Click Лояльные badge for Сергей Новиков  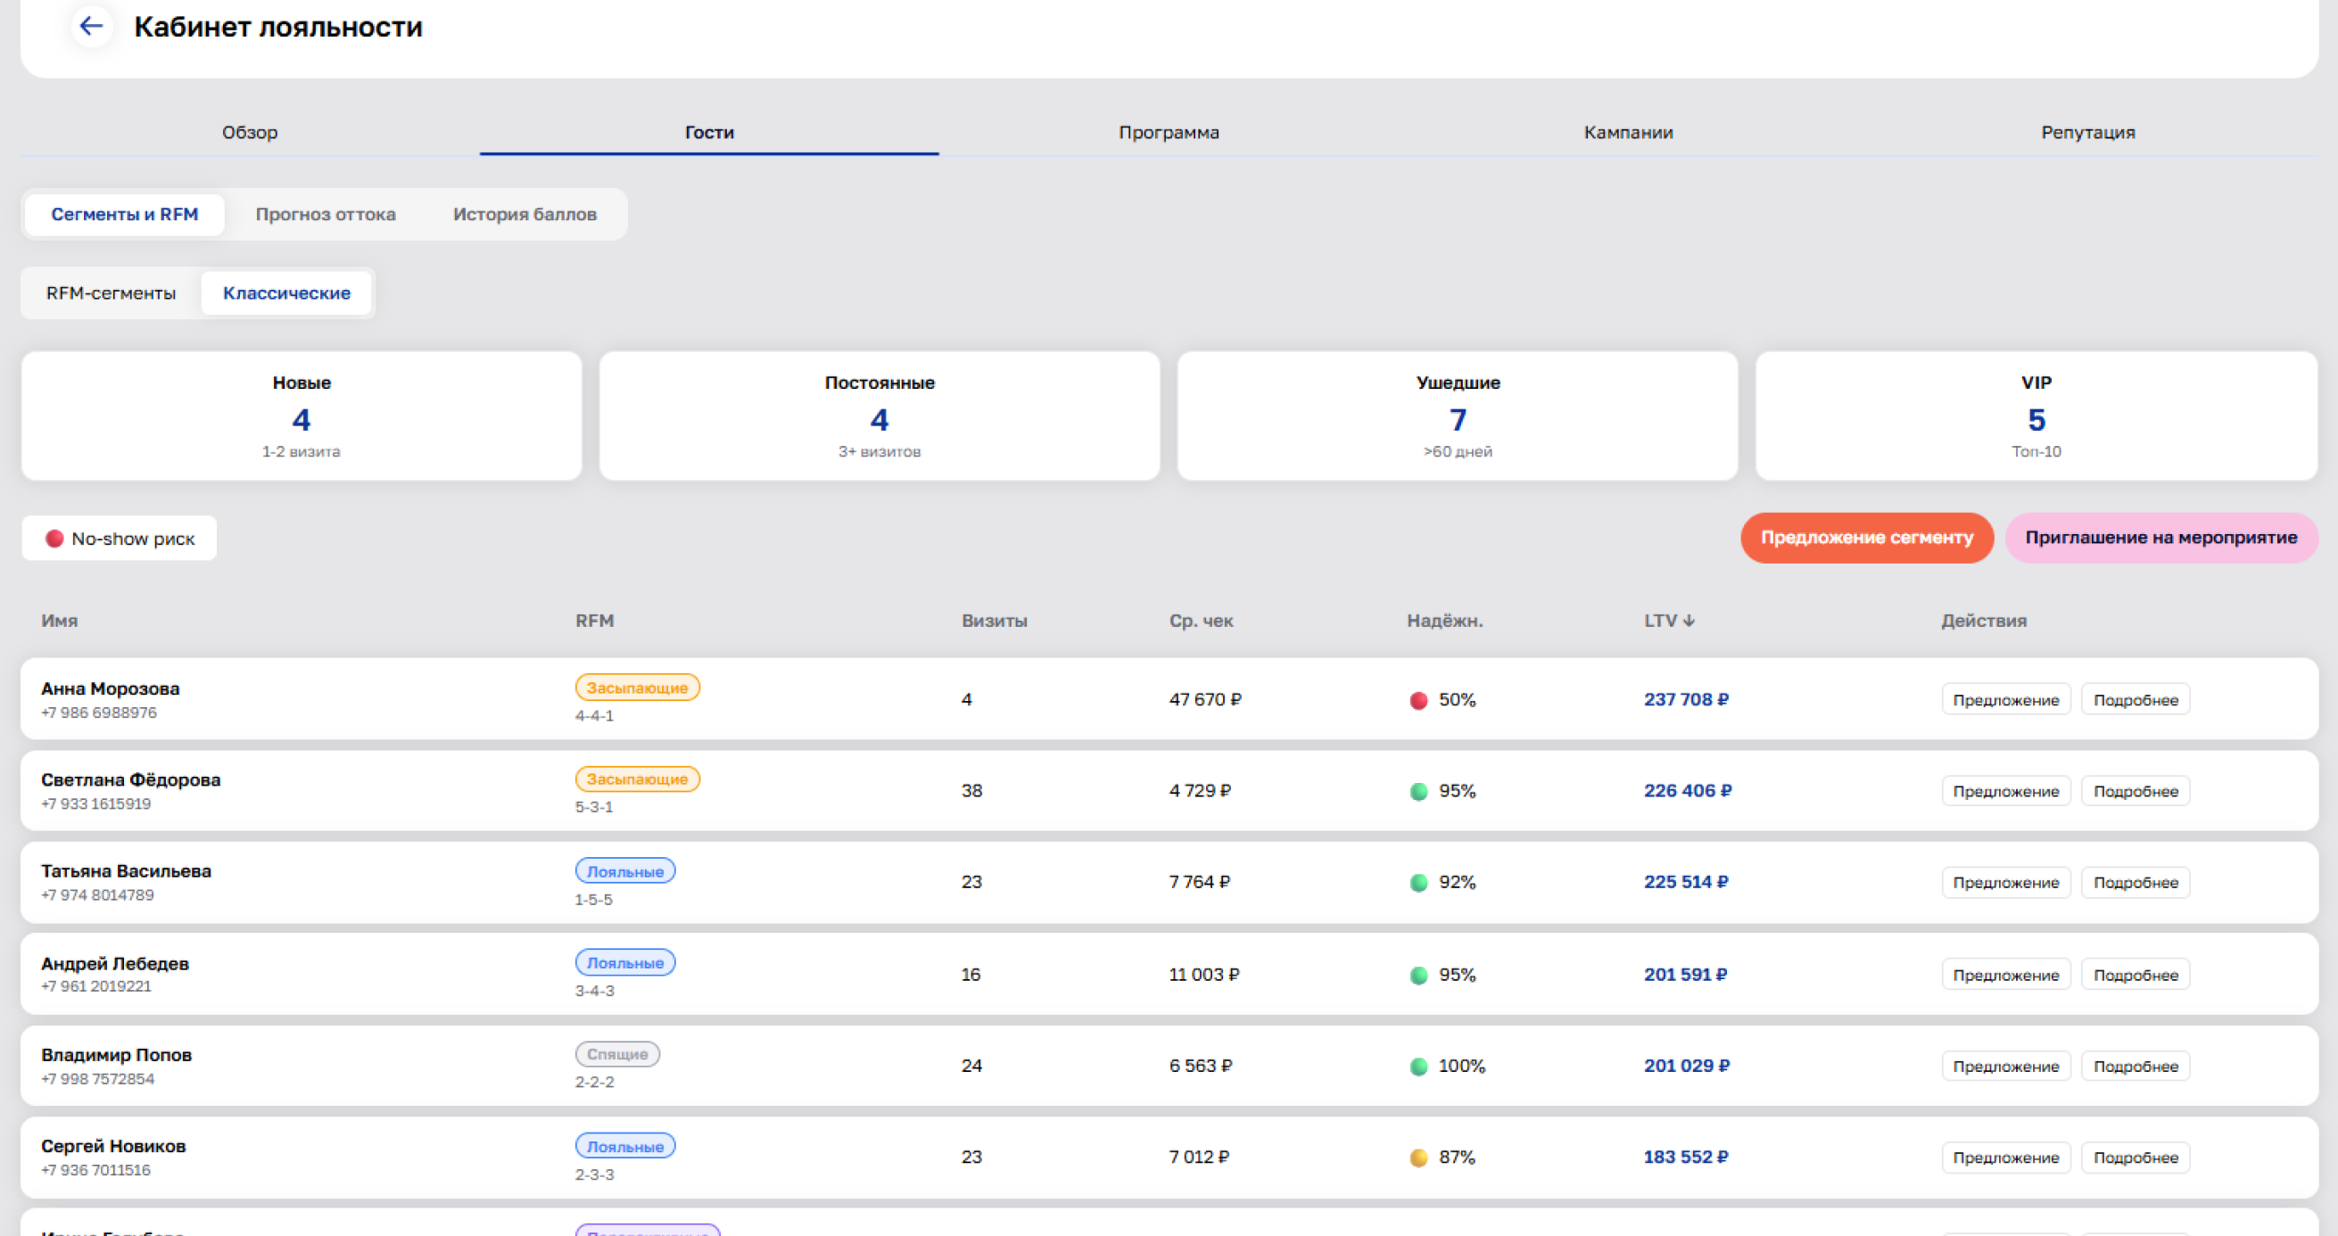click(625, 1147)
